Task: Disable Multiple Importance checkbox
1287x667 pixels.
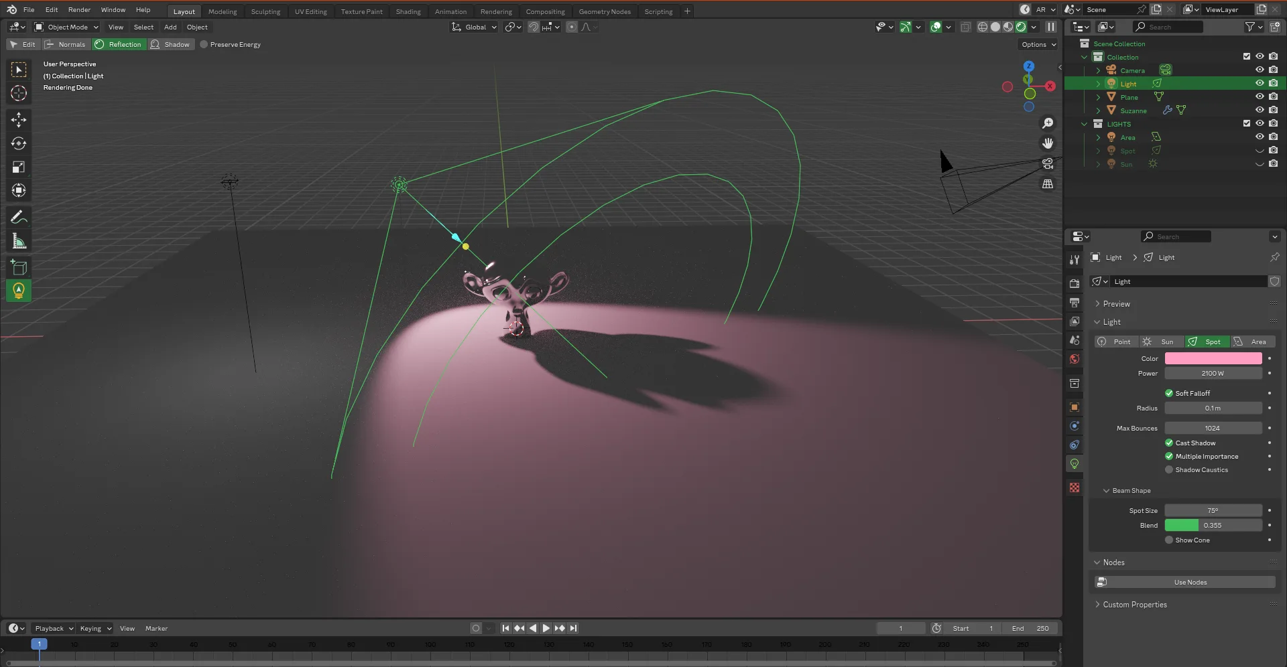Action: 1169,456
